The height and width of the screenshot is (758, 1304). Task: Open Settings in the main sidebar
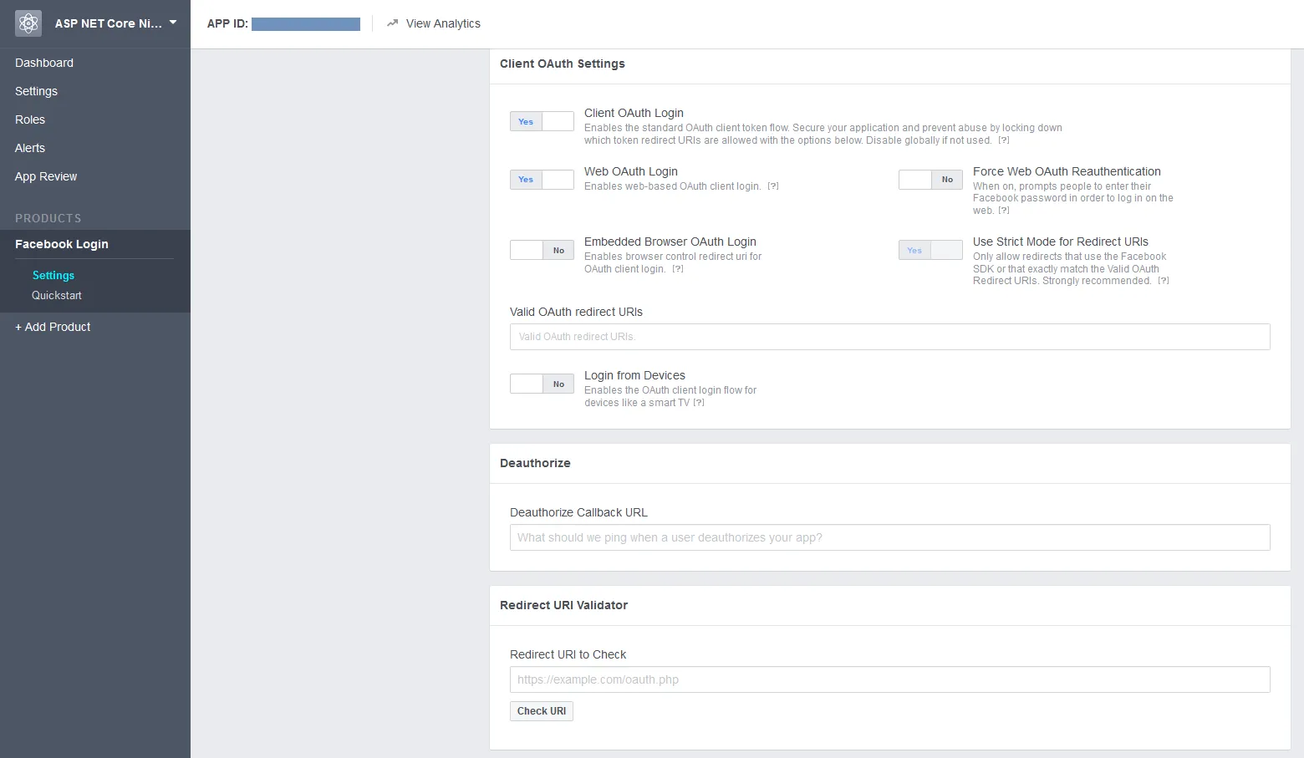(36, 91)
